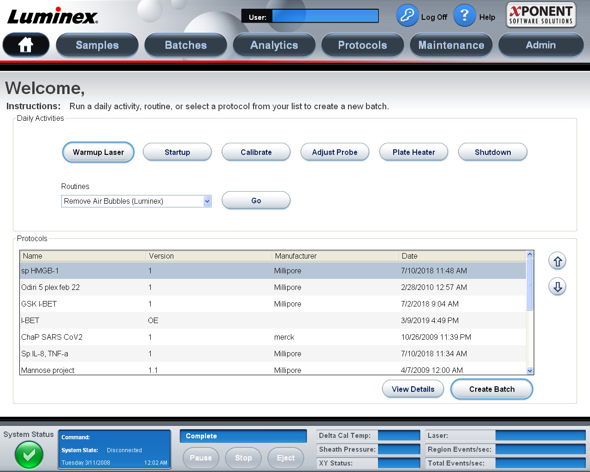Open Help via the question mark icon
The height and width of the screenshot is (472, 590).
[464, 15]
